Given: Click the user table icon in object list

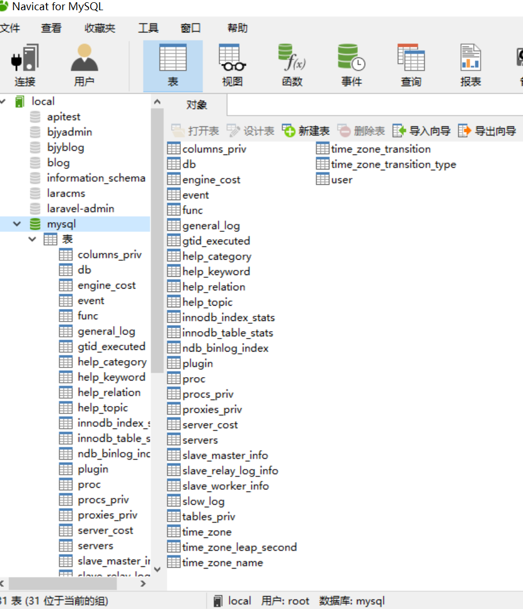Looking at the screenshot, I should [x=323, y=179].
